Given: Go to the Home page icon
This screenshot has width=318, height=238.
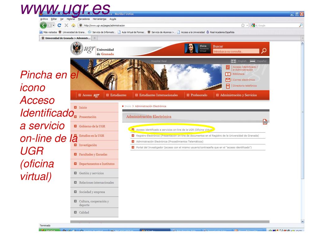Looking at the screenshot, I should (x=73, y=25).
